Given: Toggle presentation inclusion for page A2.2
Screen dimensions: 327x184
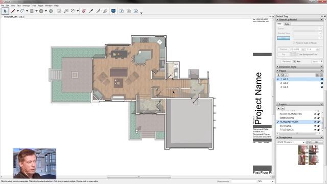Looking at the screenshot, I should click(x=322, y=83).
